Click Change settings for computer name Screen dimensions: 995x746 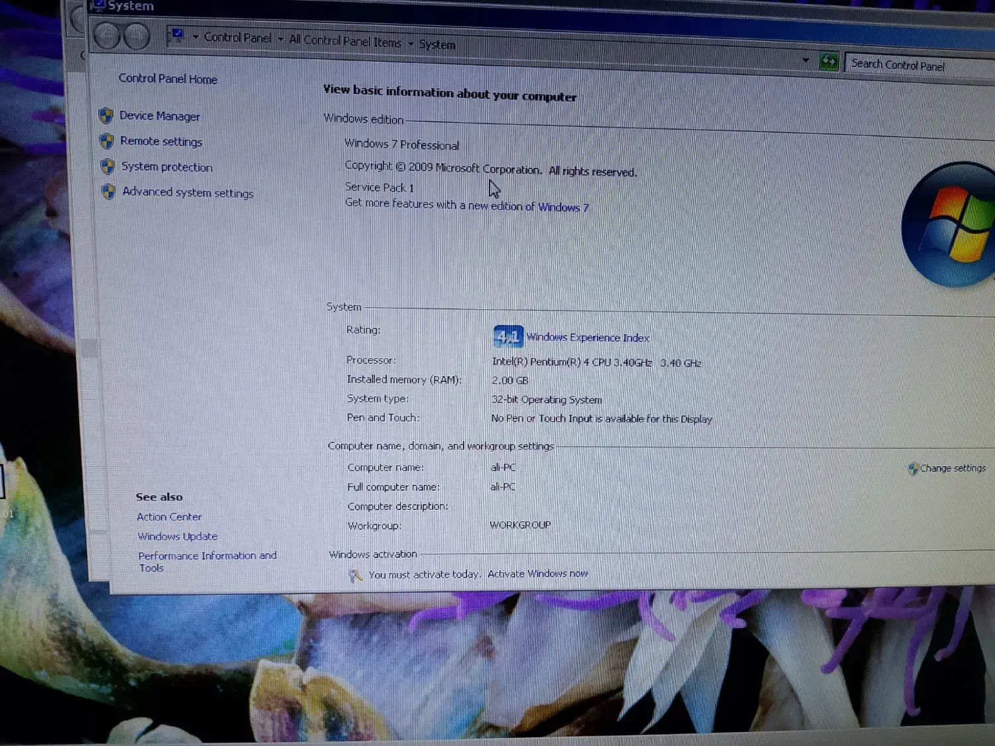click(952, 468)
